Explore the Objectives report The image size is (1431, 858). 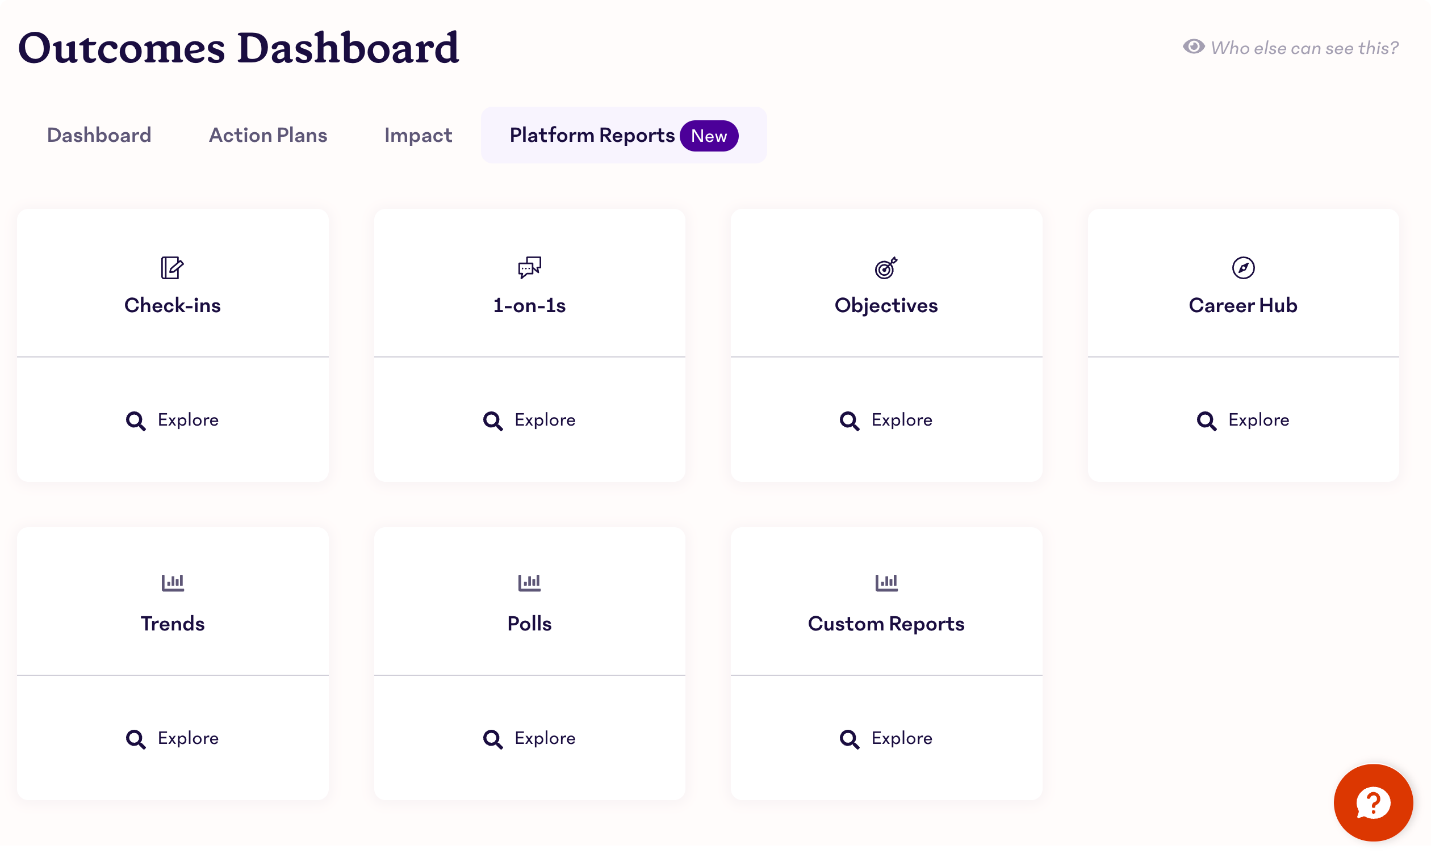pyautogui.click(x=886, y=419)
